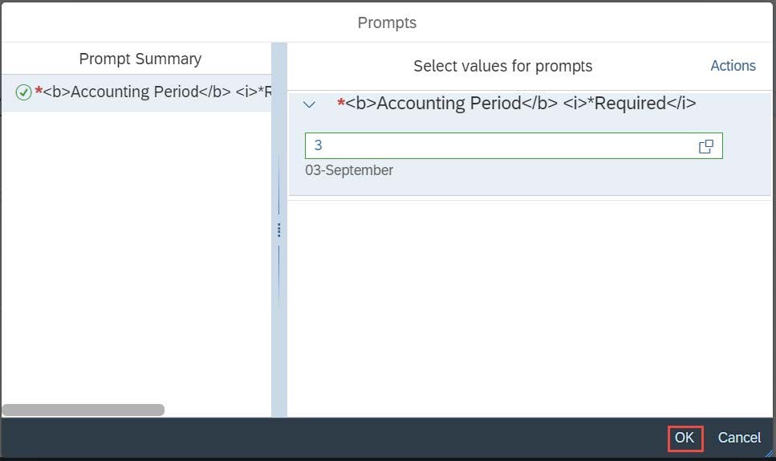Collapse the Accounting Period prompt chevron
Image resolution: width=776 pixels, height=461 pixels.
point(309,104)
